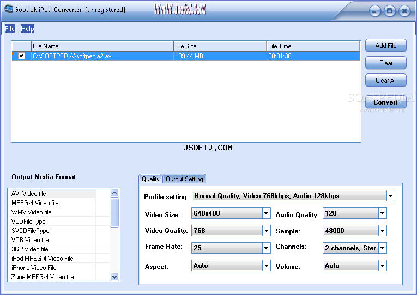Open the Aspect dropdown
Screen dimensions: 417x295
click(x=266, y=266)
